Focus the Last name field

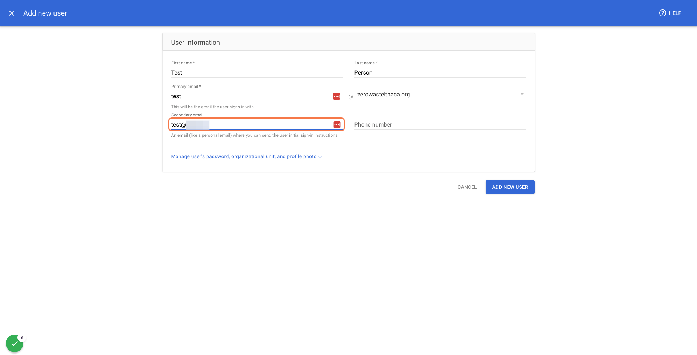click(x=440, y=73)
